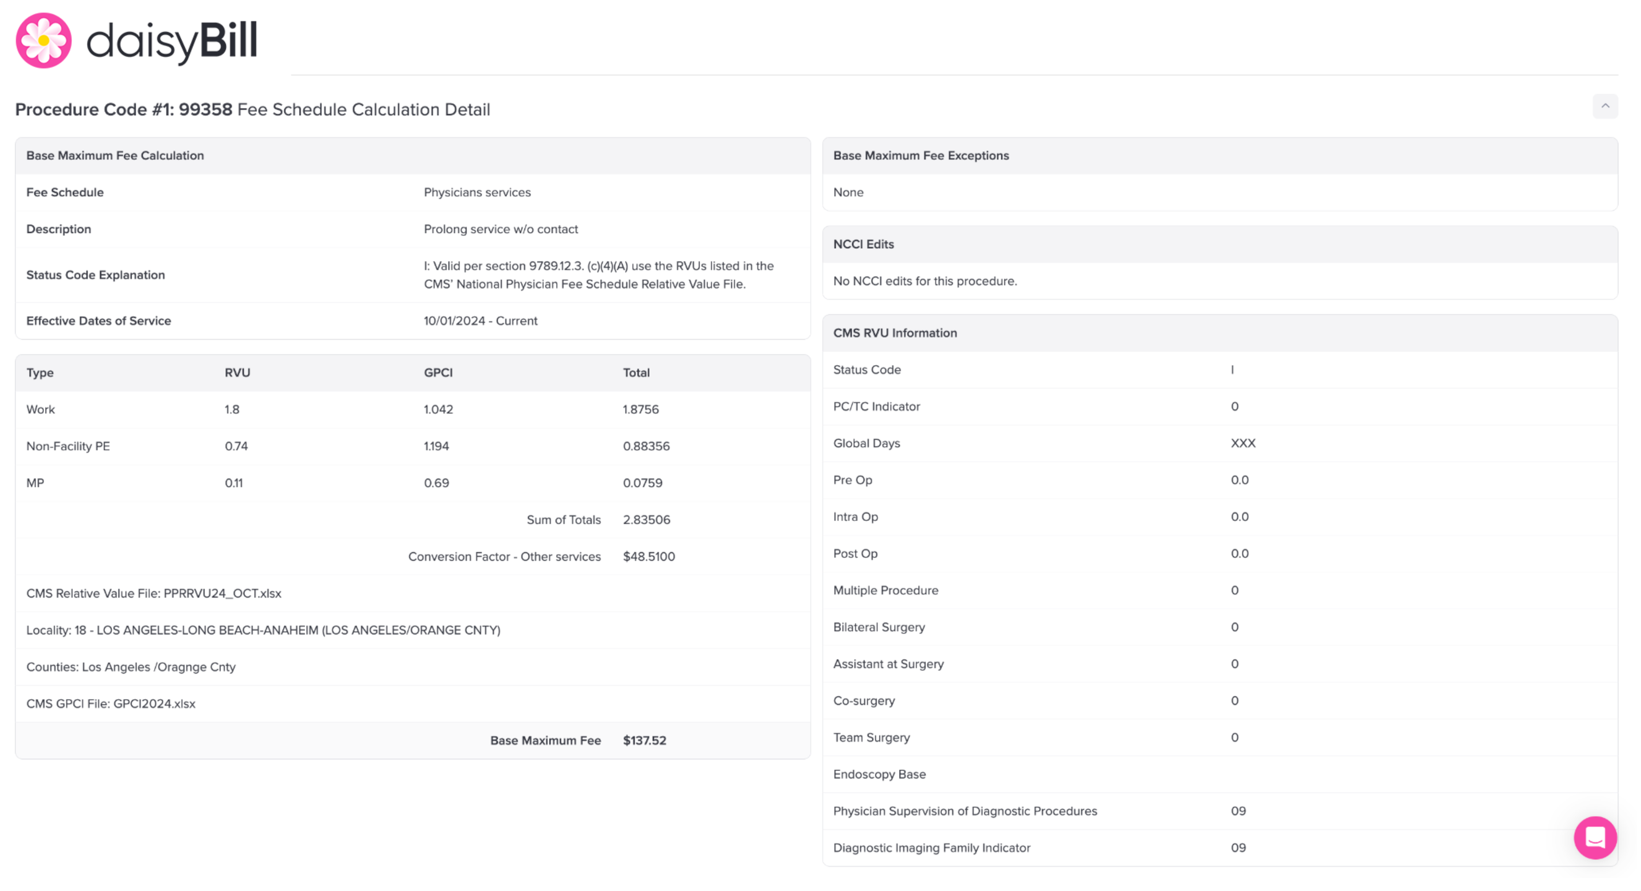Click the CMS GPCI File GPCI2024.xlsx row
This screenshot has height=891, width=1641.
pyautogui.click(x=111, y=703)
